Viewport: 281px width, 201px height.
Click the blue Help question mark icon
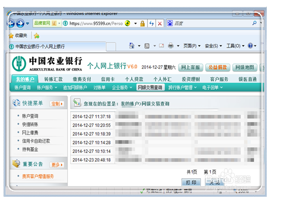coord(250,46)
